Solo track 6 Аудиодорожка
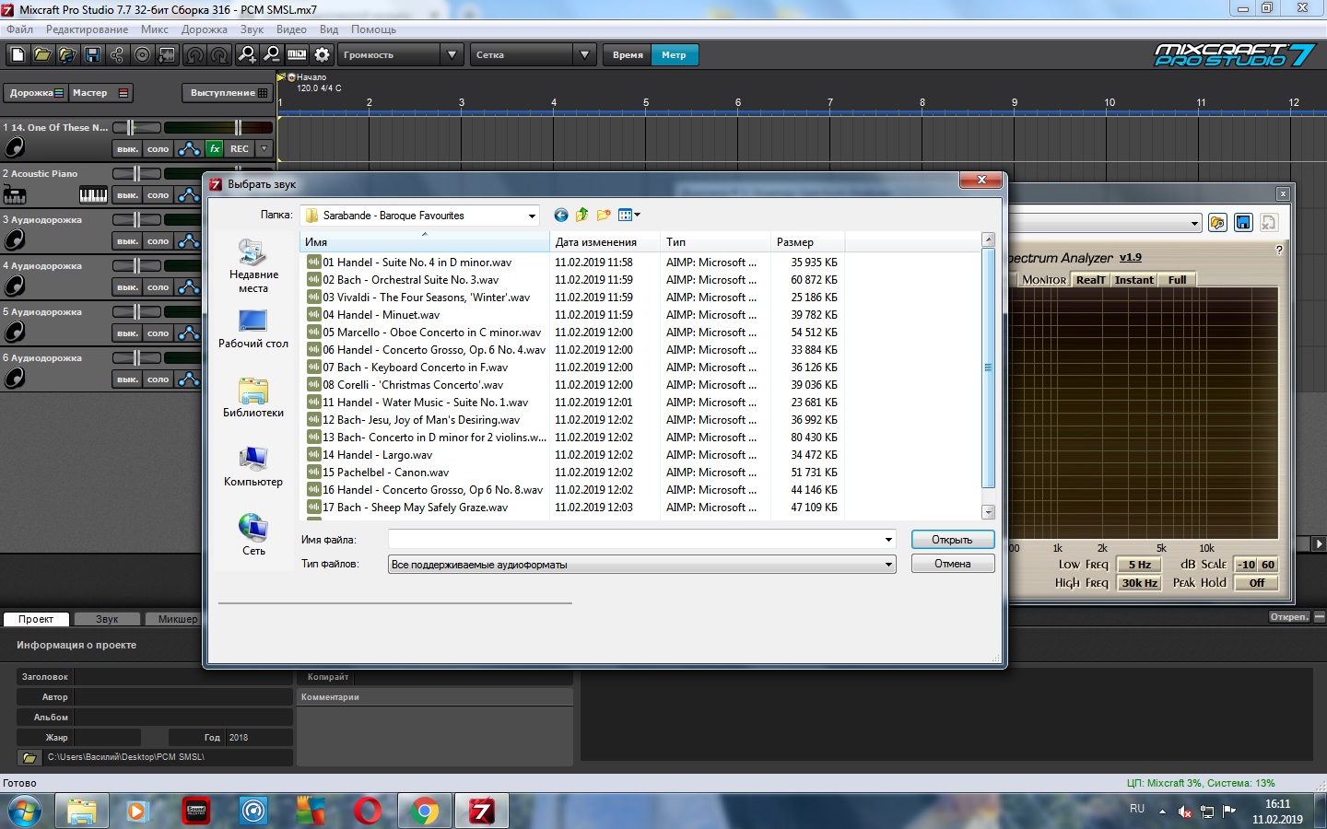Screen dimensions: 1327x829 (159, 379)
